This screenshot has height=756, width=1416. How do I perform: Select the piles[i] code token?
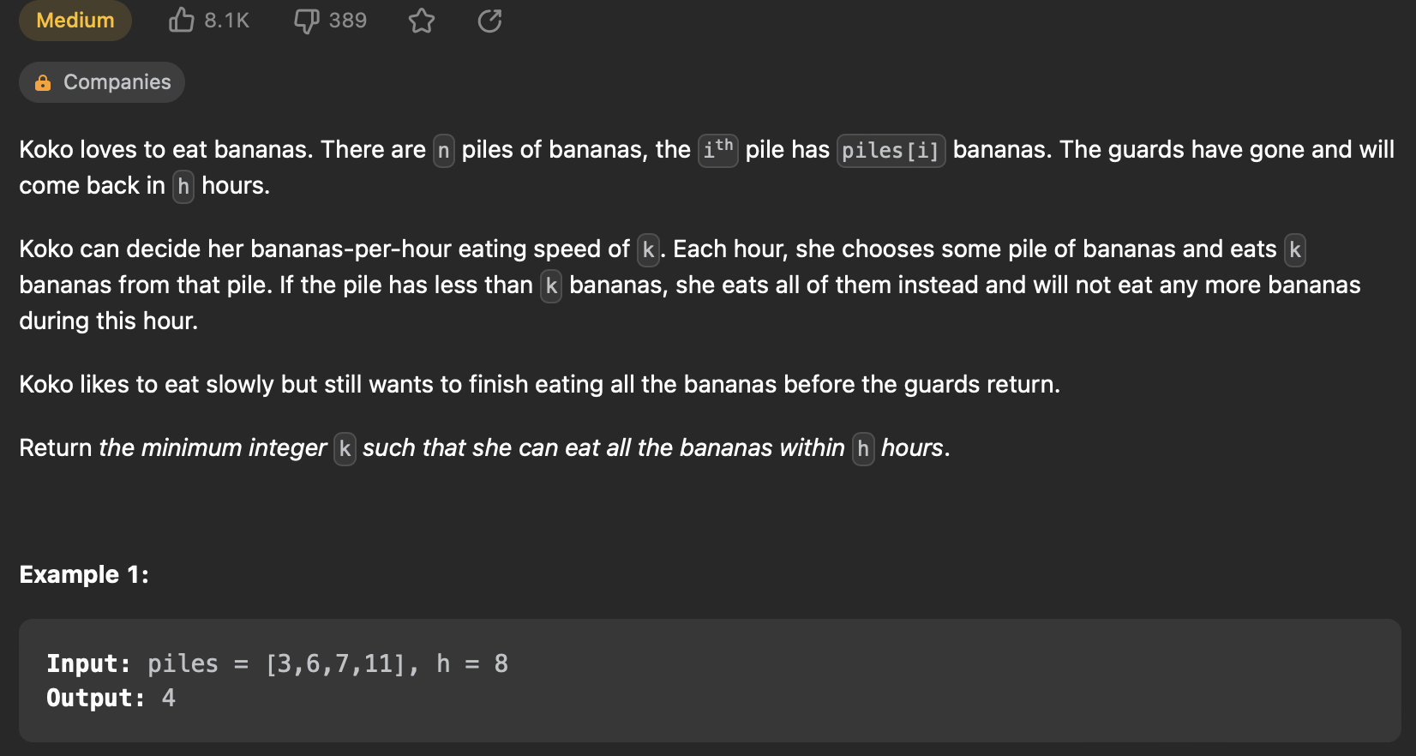[x=891, y=150]
